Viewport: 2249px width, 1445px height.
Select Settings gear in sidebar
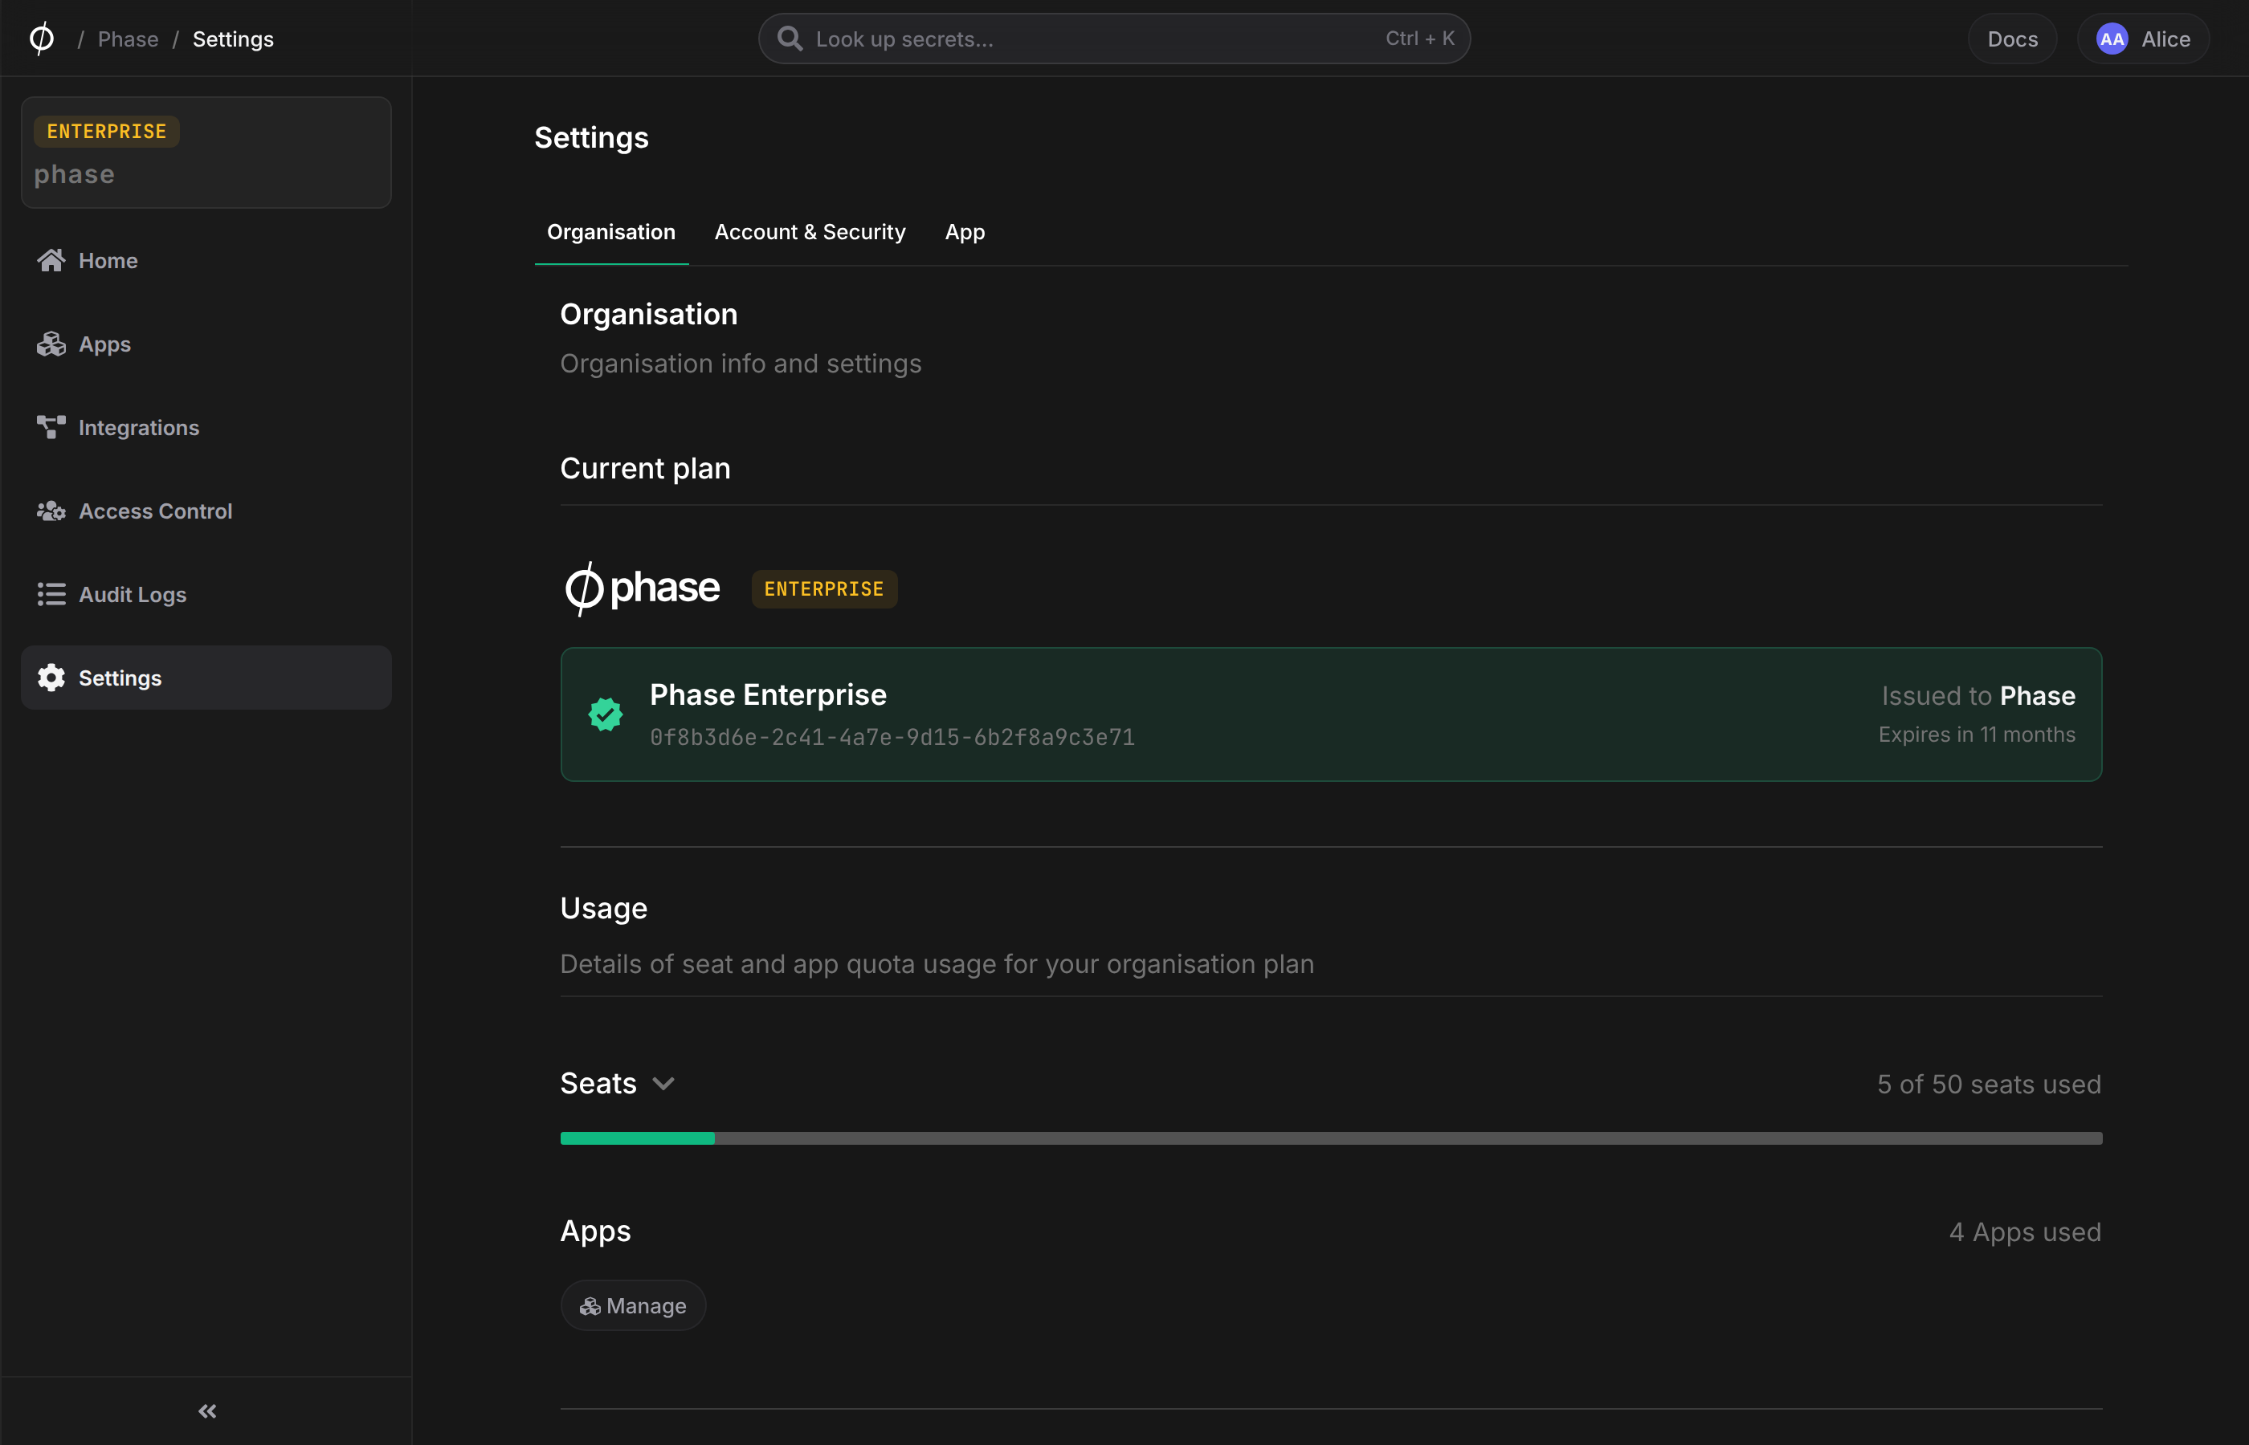[x=206, y=678]
